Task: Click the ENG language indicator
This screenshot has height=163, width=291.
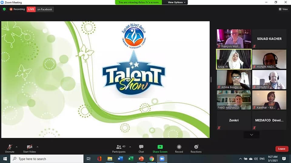Action: [262, 159]
